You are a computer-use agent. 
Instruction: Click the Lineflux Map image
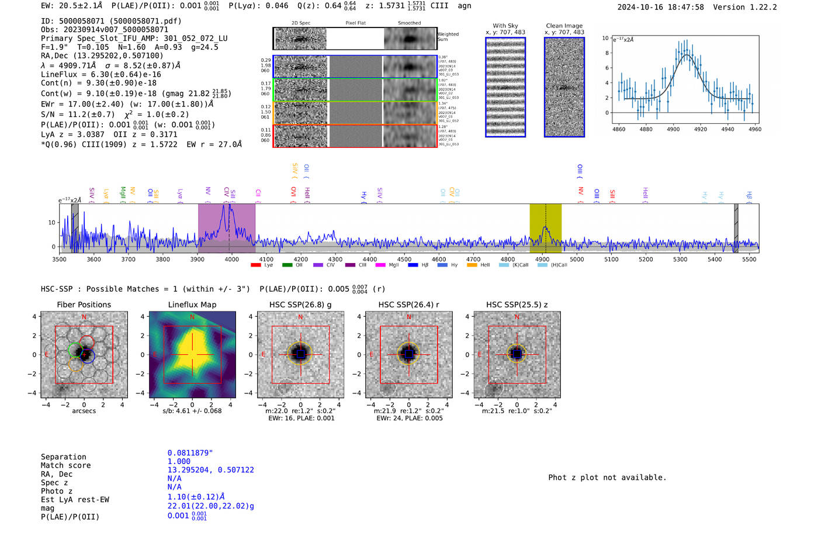tap(192, 355)
